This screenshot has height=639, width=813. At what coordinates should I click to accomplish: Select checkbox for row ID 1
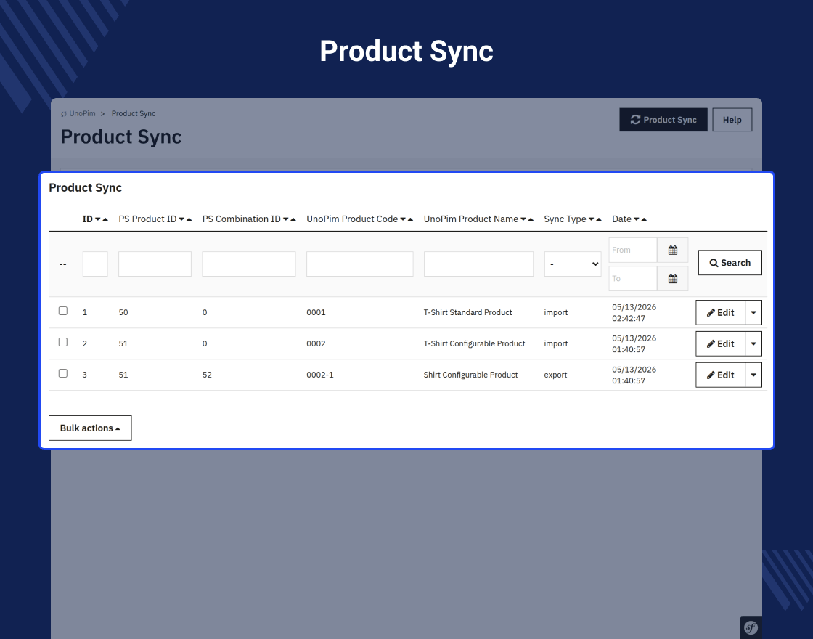[x=63, y=311]
